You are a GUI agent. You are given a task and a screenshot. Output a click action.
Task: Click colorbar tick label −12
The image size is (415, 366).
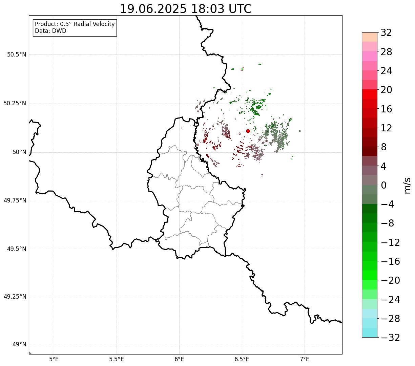(390, 242)
